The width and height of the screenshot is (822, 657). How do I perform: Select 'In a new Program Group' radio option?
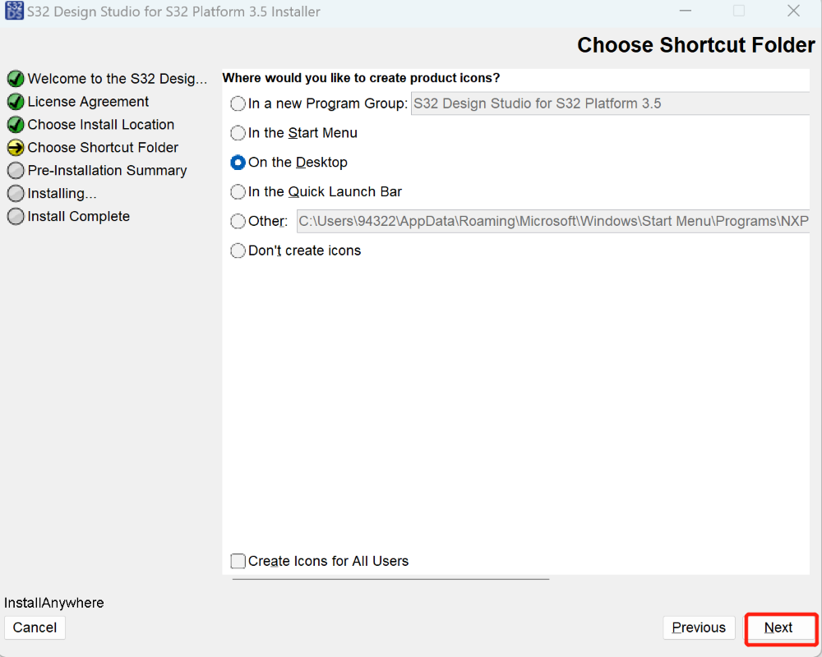(238, 103)
